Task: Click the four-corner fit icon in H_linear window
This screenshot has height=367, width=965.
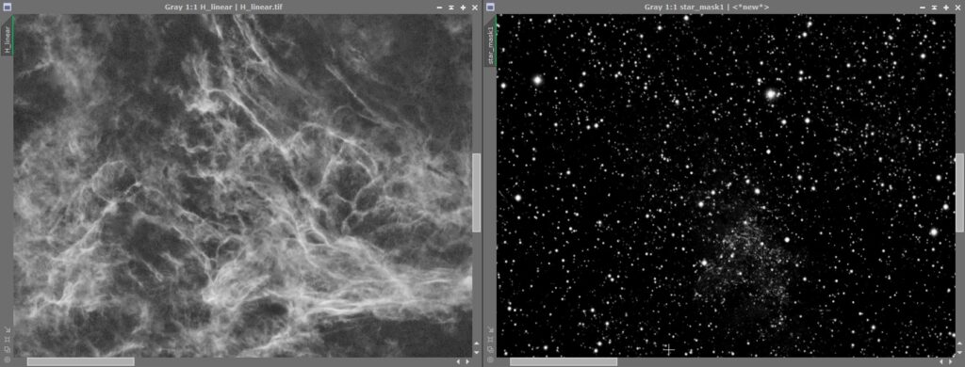Action: pos(8,340)
